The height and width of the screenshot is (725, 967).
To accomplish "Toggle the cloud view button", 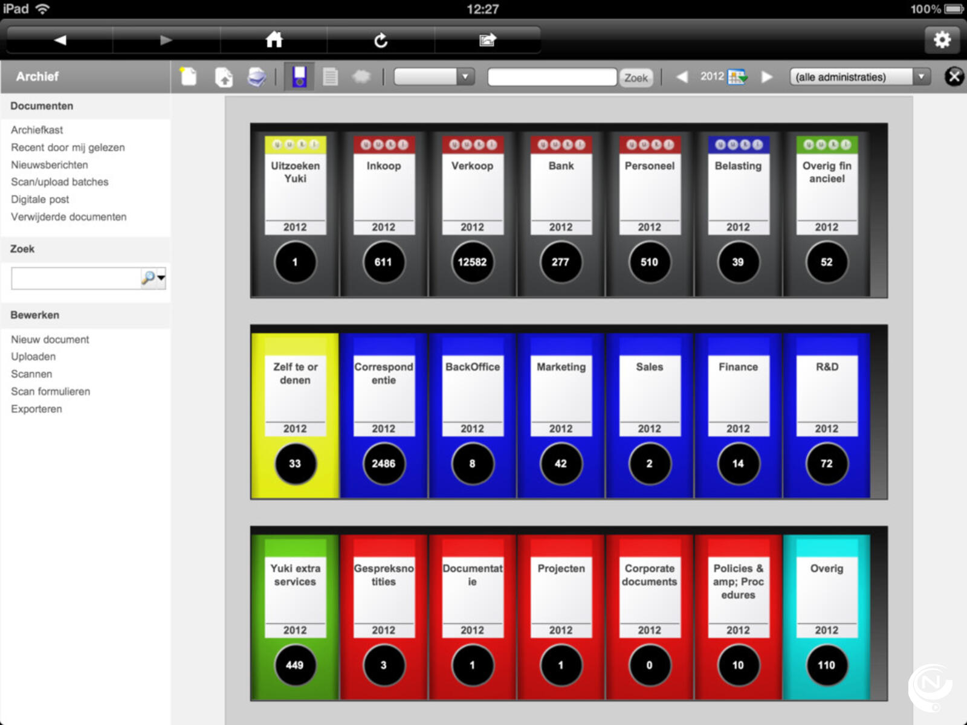I will [x=361, y=77].
